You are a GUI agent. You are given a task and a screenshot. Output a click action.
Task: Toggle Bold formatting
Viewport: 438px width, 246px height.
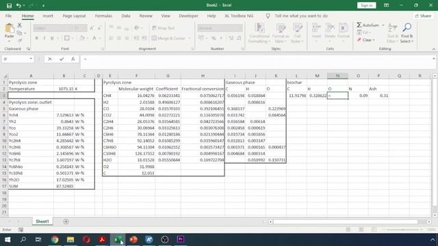[x=36, y=38]
